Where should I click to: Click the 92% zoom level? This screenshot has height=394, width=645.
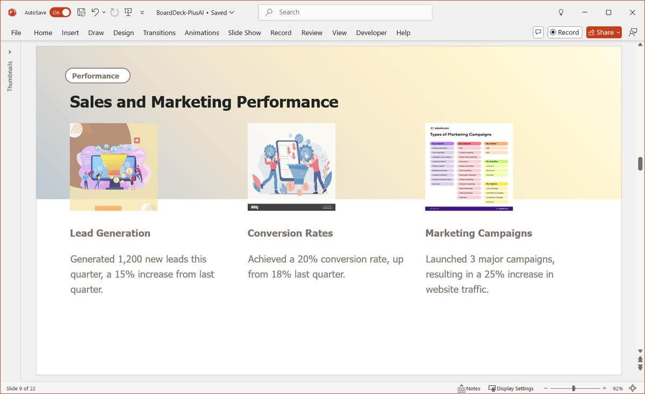pos(617,388)
